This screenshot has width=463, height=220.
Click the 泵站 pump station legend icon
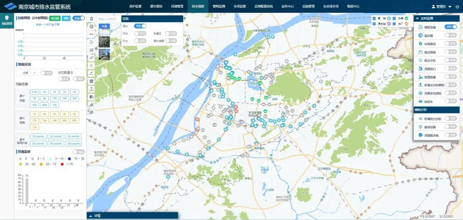[389, 18]
